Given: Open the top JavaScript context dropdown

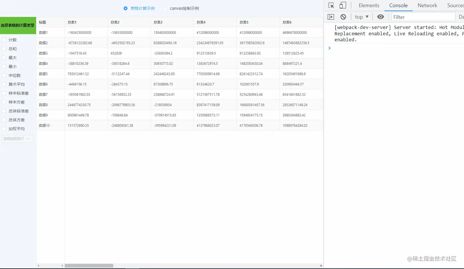Looking at the screenshot, I should click(362, 17).
